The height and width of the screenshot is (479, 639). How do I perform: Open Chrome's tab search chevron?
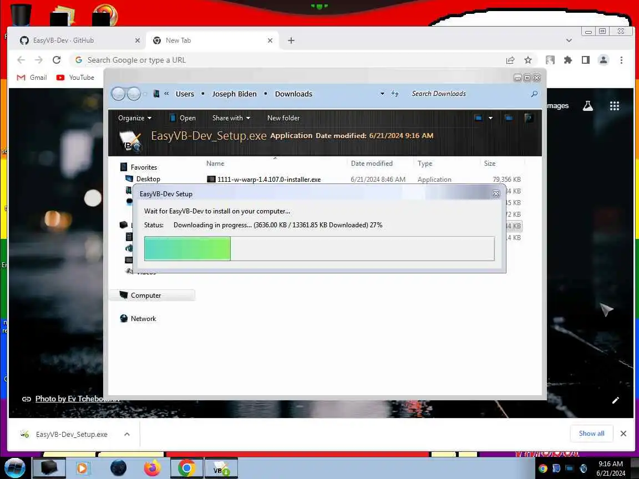(569, 40)
